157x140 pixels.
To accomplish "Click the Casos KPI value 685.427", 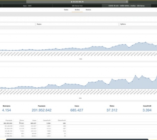I will coord(77,110).
